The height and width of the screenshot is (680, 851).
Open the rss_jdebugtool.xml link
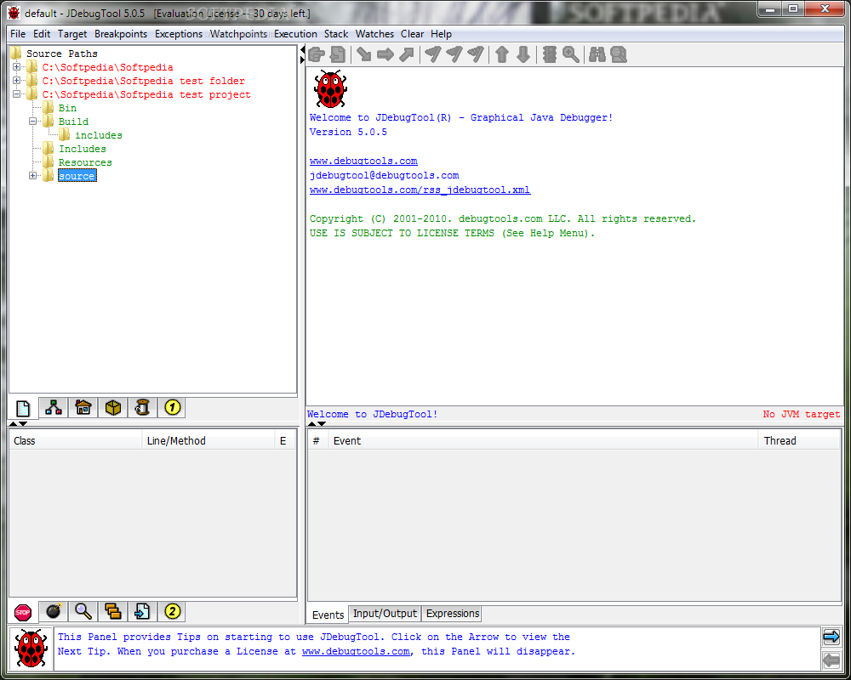tap(420, 190)
